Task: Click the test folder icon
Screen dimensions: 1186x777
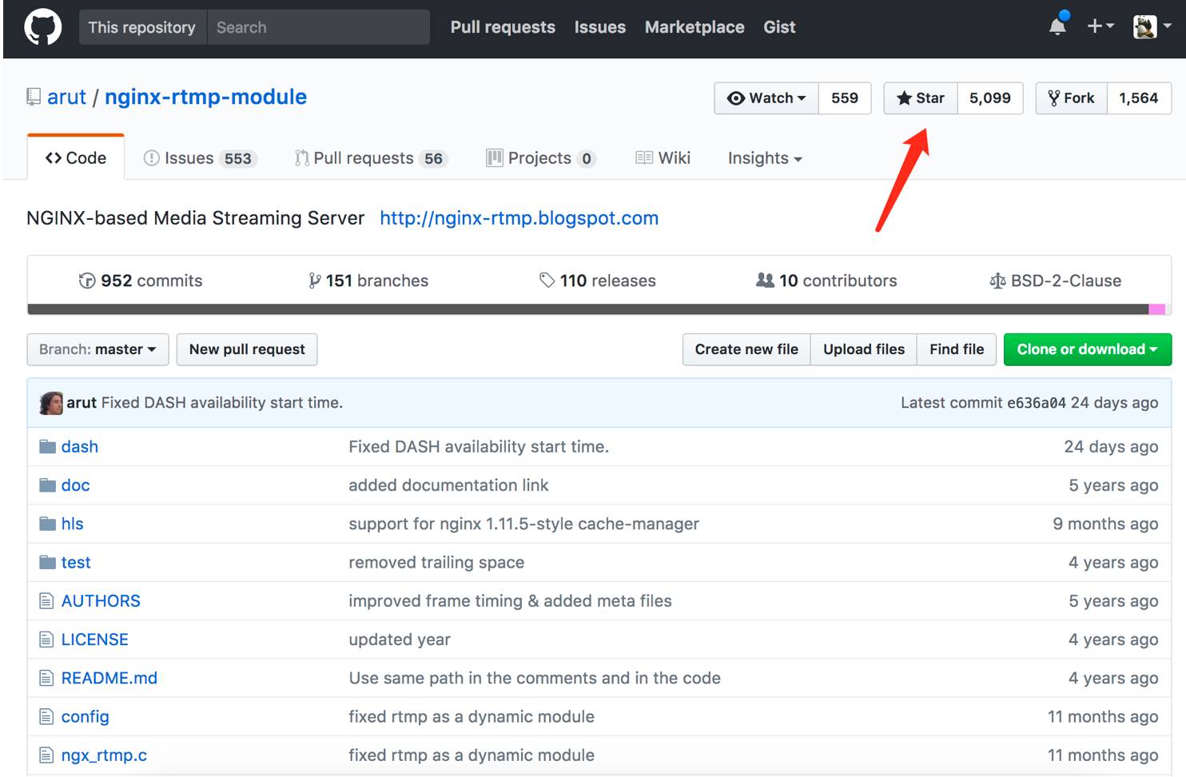Action: coord(47,562)
